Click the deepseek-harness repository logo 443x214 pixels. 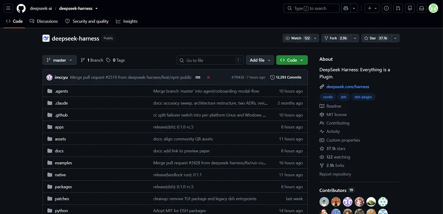click(x=46, y=38)
